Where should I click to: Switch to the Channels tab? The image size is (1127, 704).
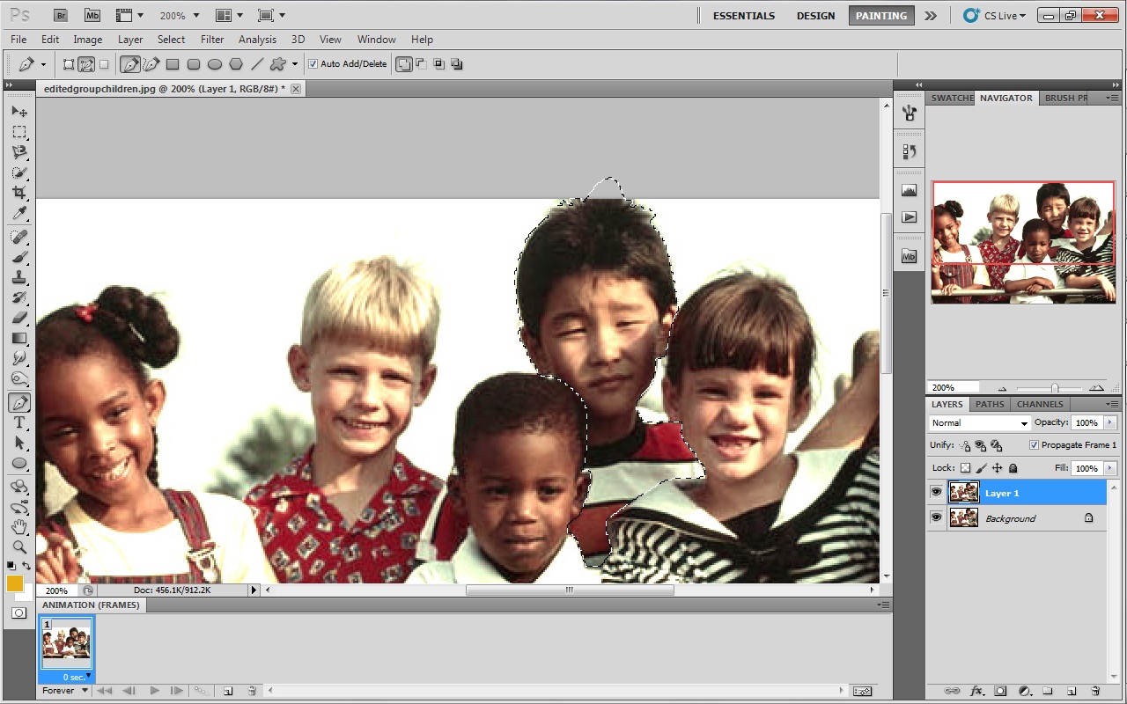pyautogui.click(x=1040, y=404)
